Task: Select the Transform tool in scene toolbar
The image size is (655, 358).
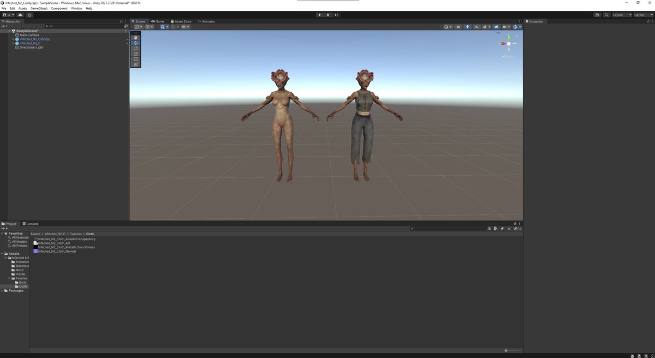Action: click(136, 64)
